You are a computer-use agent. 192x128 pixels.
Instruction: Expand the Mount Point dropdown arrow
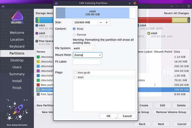click(x=100, y=55)
